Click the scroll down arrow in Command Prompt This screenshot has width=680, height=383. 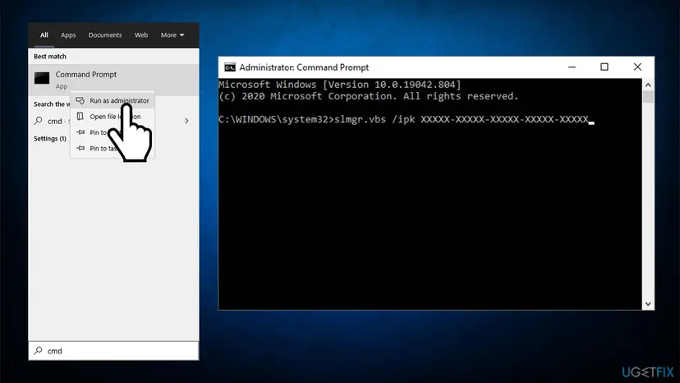[648, 304]
